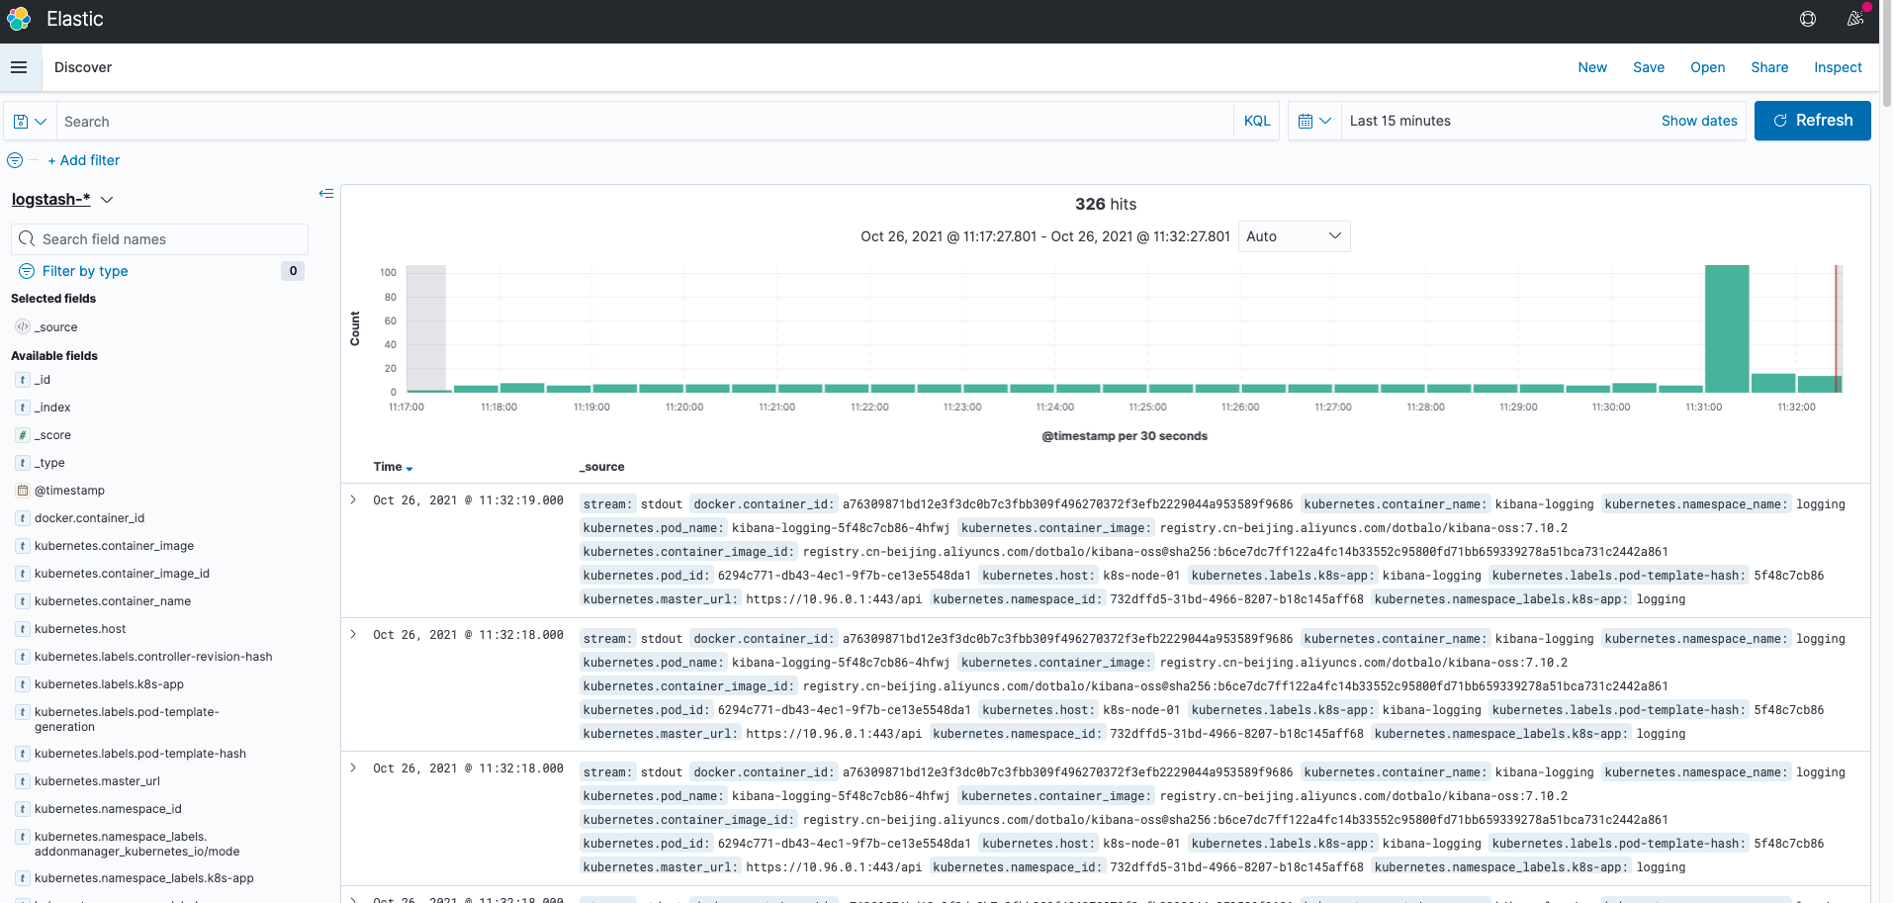The height and width of the screenshot is (903, 1893).
Task: Click the _type field type icon
Action: [x=23, y=463]
